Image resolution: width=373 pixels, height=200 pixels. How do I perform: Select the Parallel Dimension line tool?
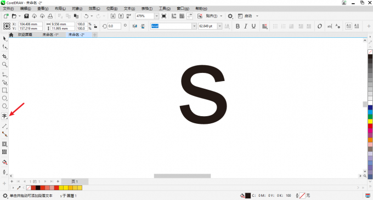(x=4, y=126)
